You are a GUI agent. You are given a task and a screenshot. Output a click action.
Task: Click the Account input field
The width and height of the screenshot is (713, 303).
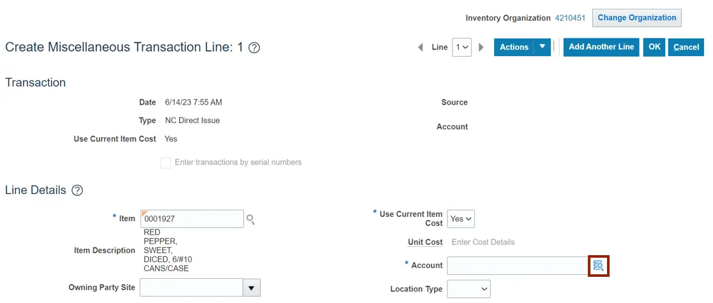(516, 265)
